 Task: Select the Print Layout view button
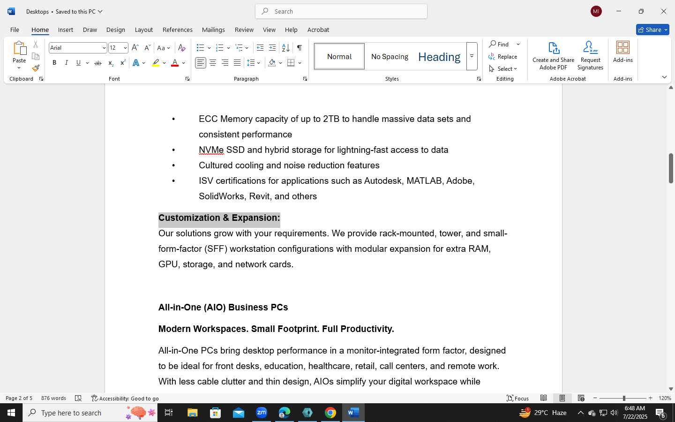(x=562, y=398)
